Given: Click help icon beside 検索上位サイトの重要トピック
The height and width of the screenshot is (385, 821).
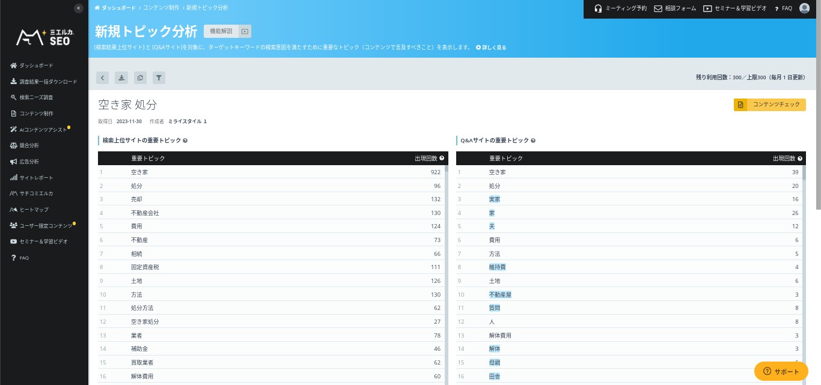Looking at the screenshot, I should [x=185, y=141].
